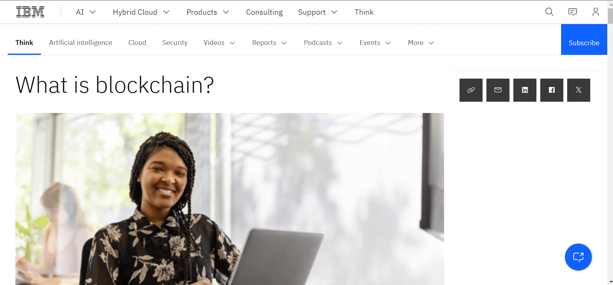Select the Artificial intelligence tab
This screenshot has height=285, width=613.
click(81, 43)
